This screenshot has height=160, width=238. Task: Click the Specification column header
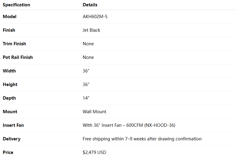pyautogui.click(x=16, y=5)
